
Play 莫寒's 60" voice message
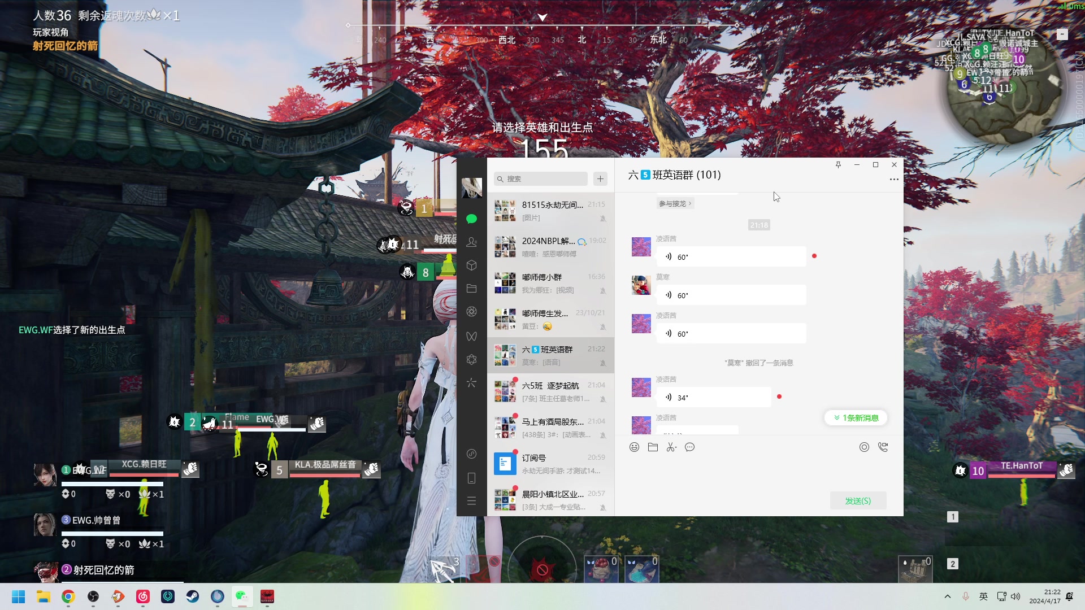tap(731, 295)
